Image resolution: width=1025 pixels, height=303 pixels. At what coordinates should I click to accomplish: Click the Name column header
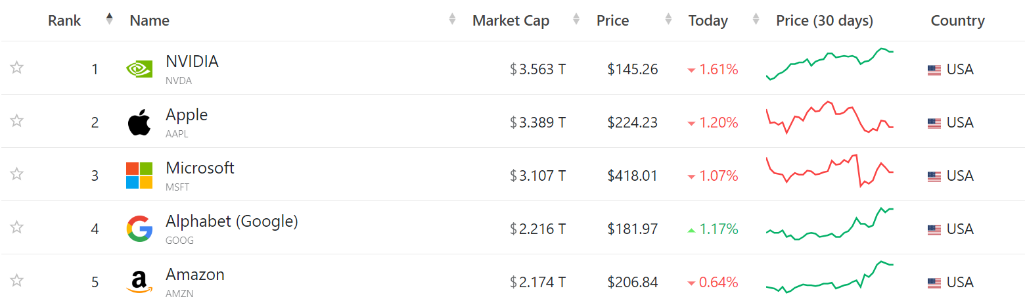[150, 20]
